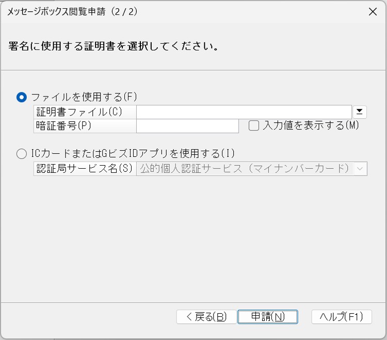Expand the 認証局サービス名 combo box chevron
Screen dimensions: 387x340
[360, 169]
